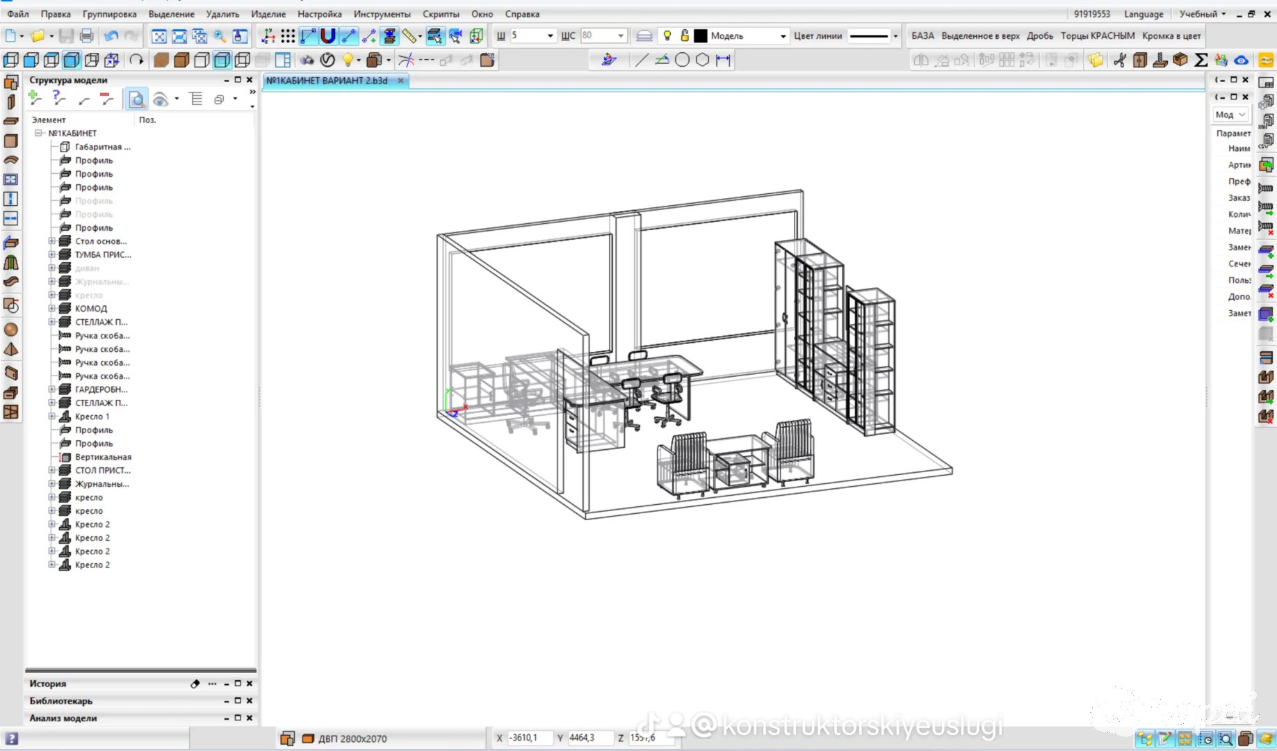The width and height of the screenshot is (1277, 751).
Task: Open the Модель layer dropdown
Action: click(x=783, y=35)
